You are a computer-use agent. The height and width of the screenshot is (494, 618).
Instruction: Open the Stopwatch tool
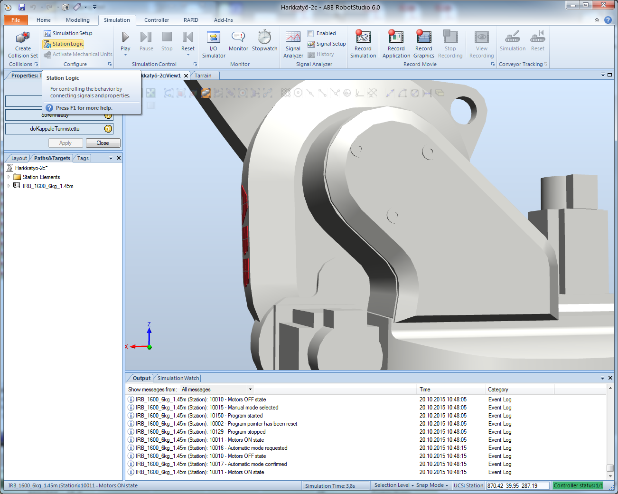click(x=264, y=41)
